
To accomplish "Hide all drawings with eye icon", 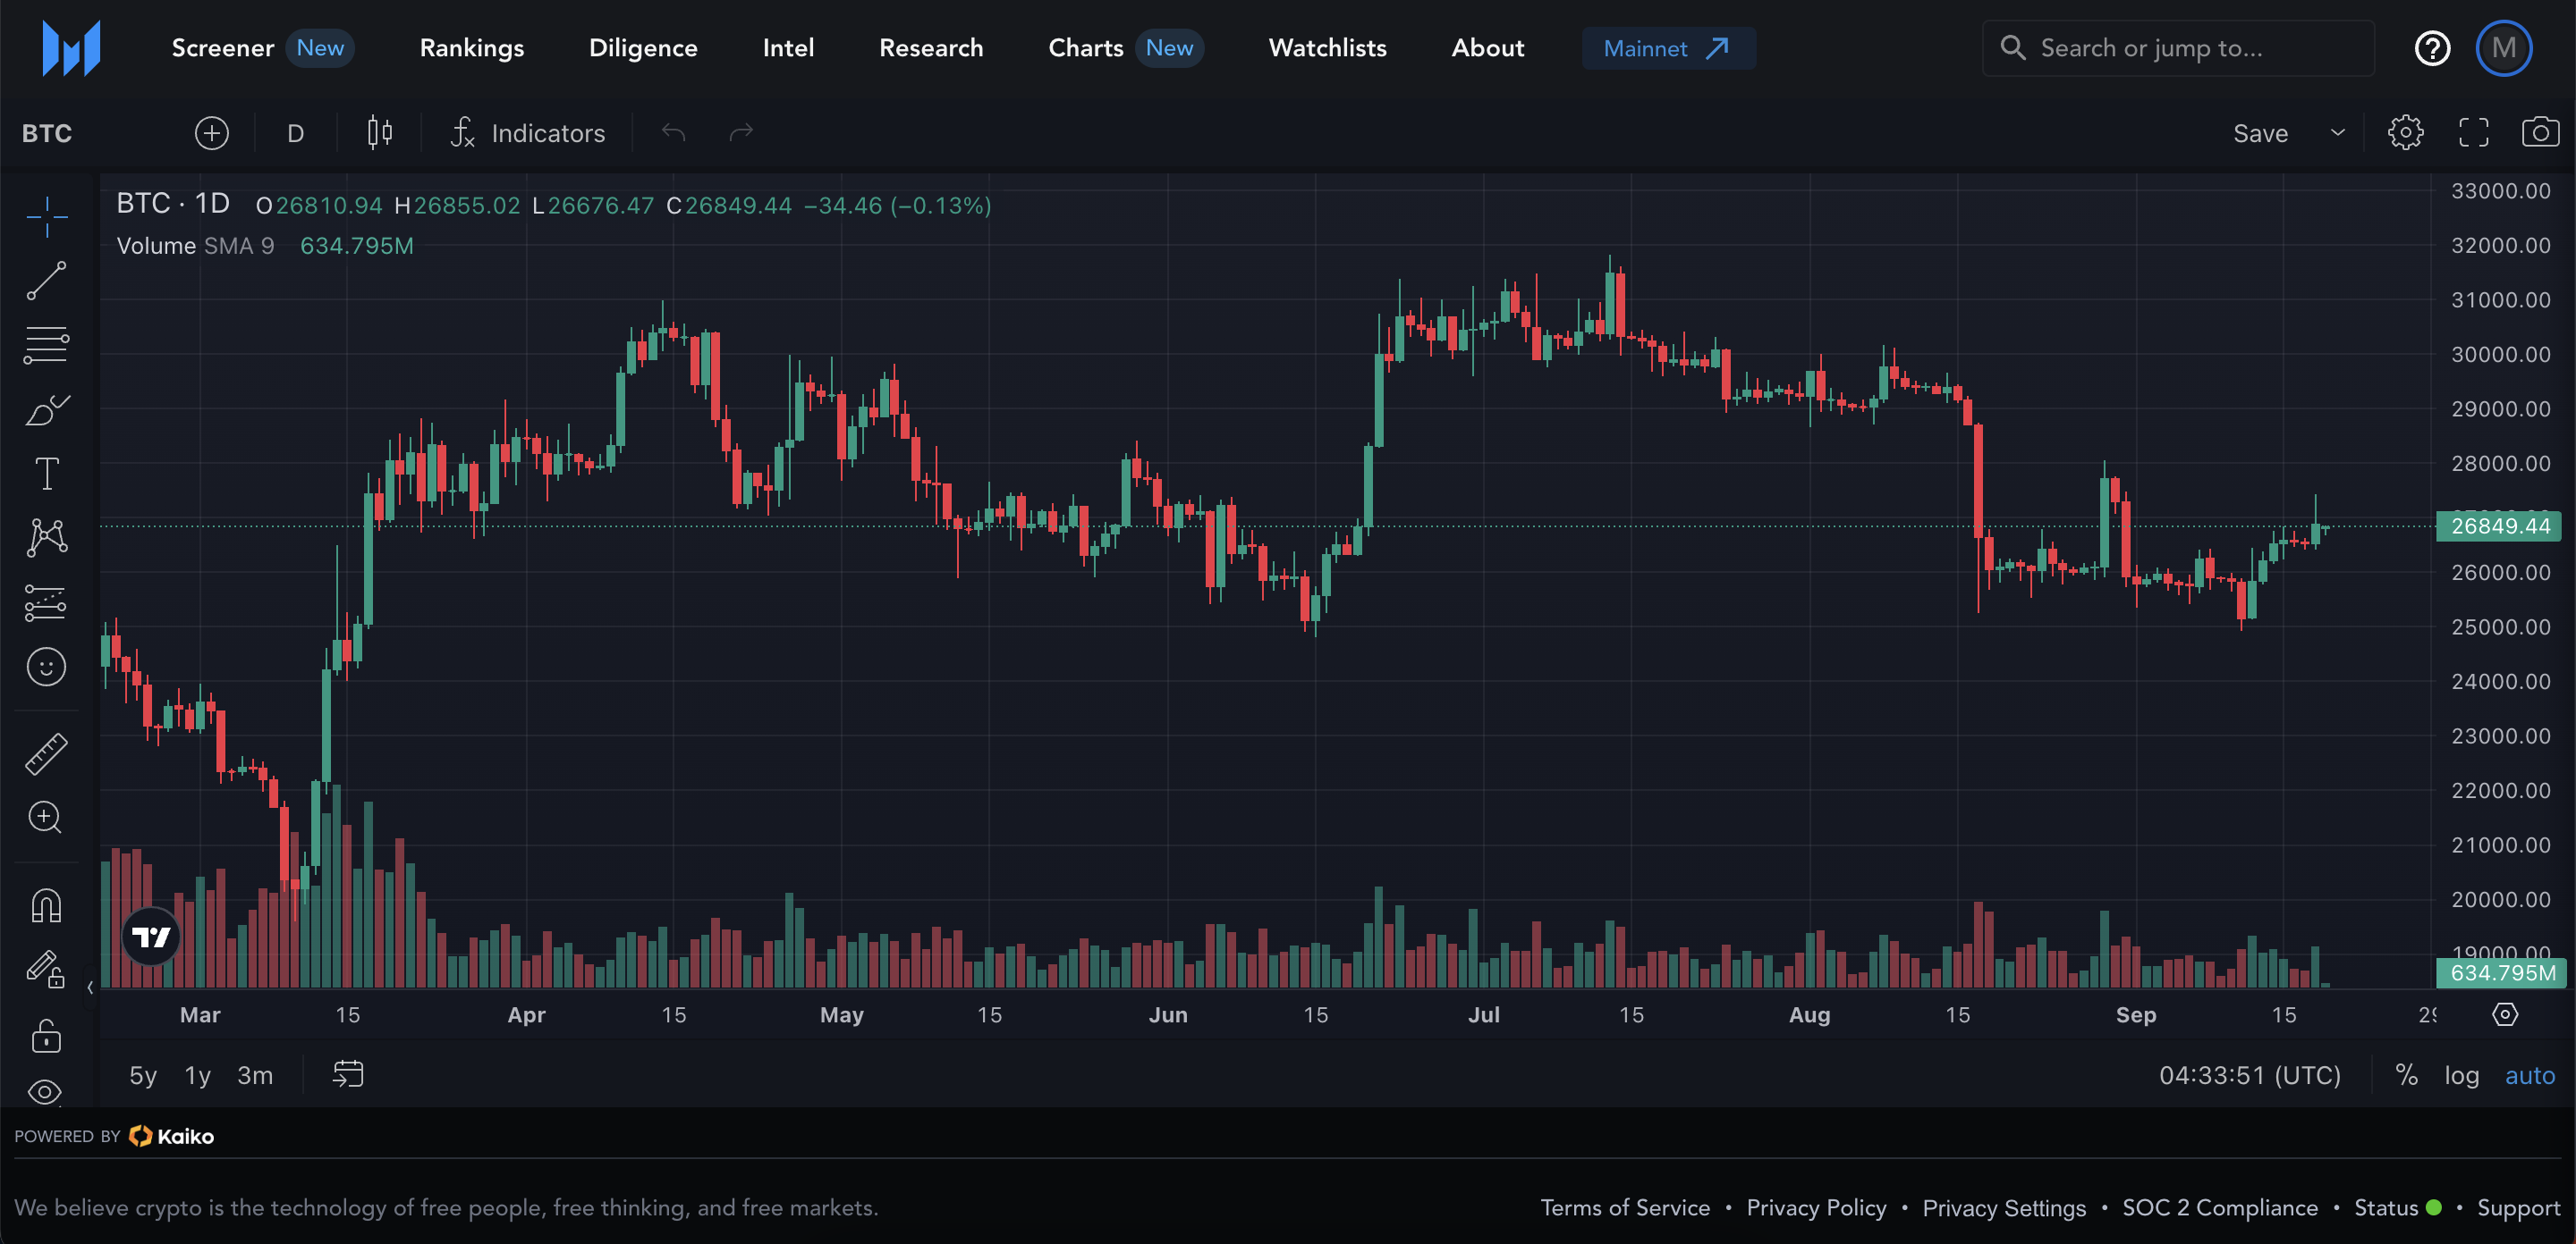I will pos(46,1091).
